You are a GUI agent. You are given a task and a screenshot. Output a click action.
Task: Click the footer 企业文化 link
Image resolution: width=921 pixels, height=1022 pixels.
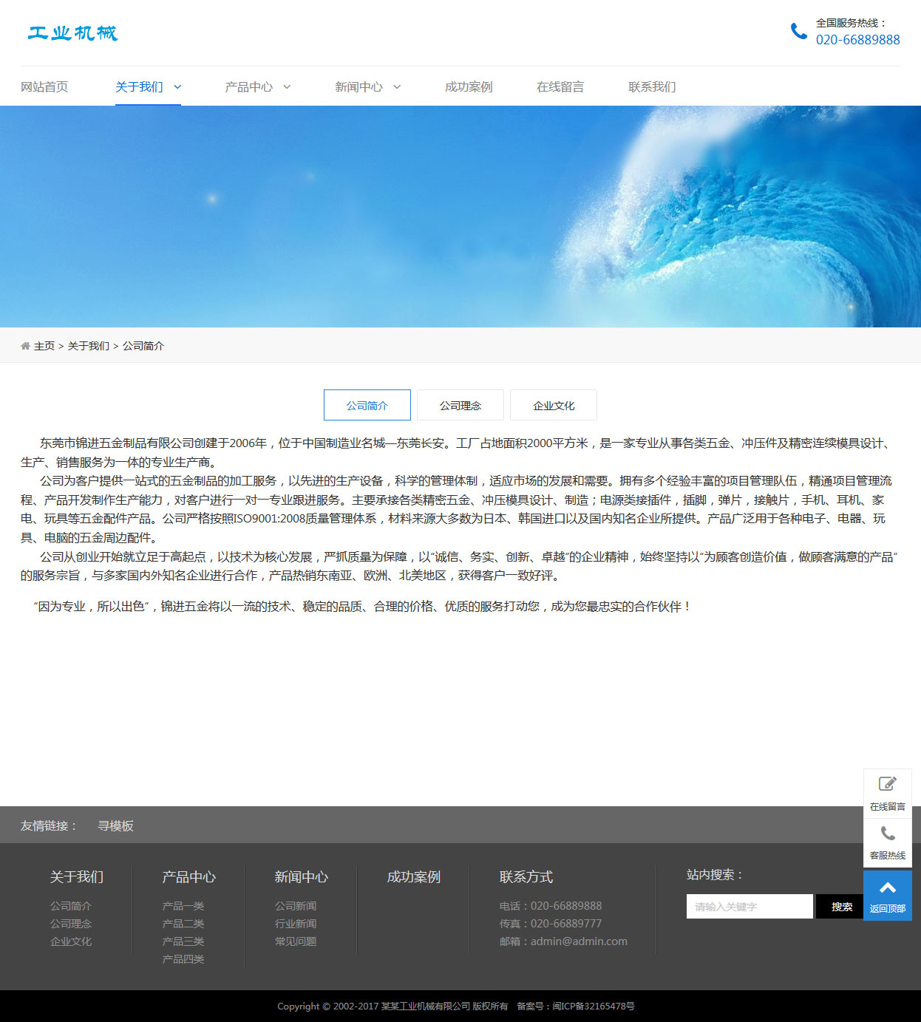71,941
